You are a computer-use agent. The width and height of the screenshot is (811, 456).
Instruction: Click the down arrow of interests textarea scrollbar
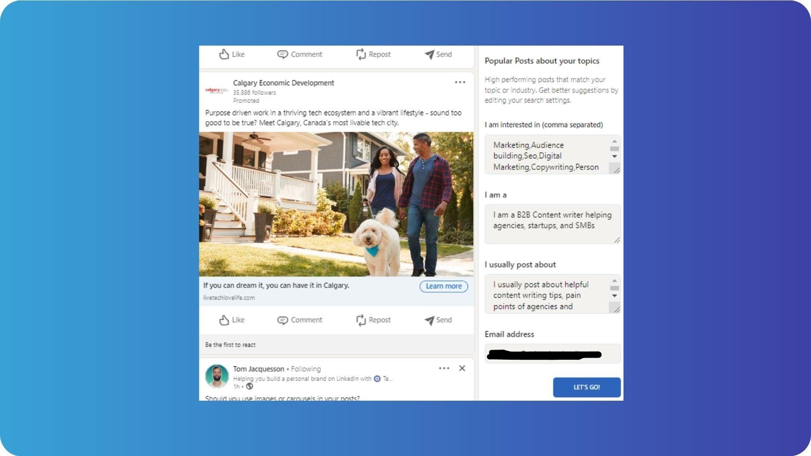[615, 156]
